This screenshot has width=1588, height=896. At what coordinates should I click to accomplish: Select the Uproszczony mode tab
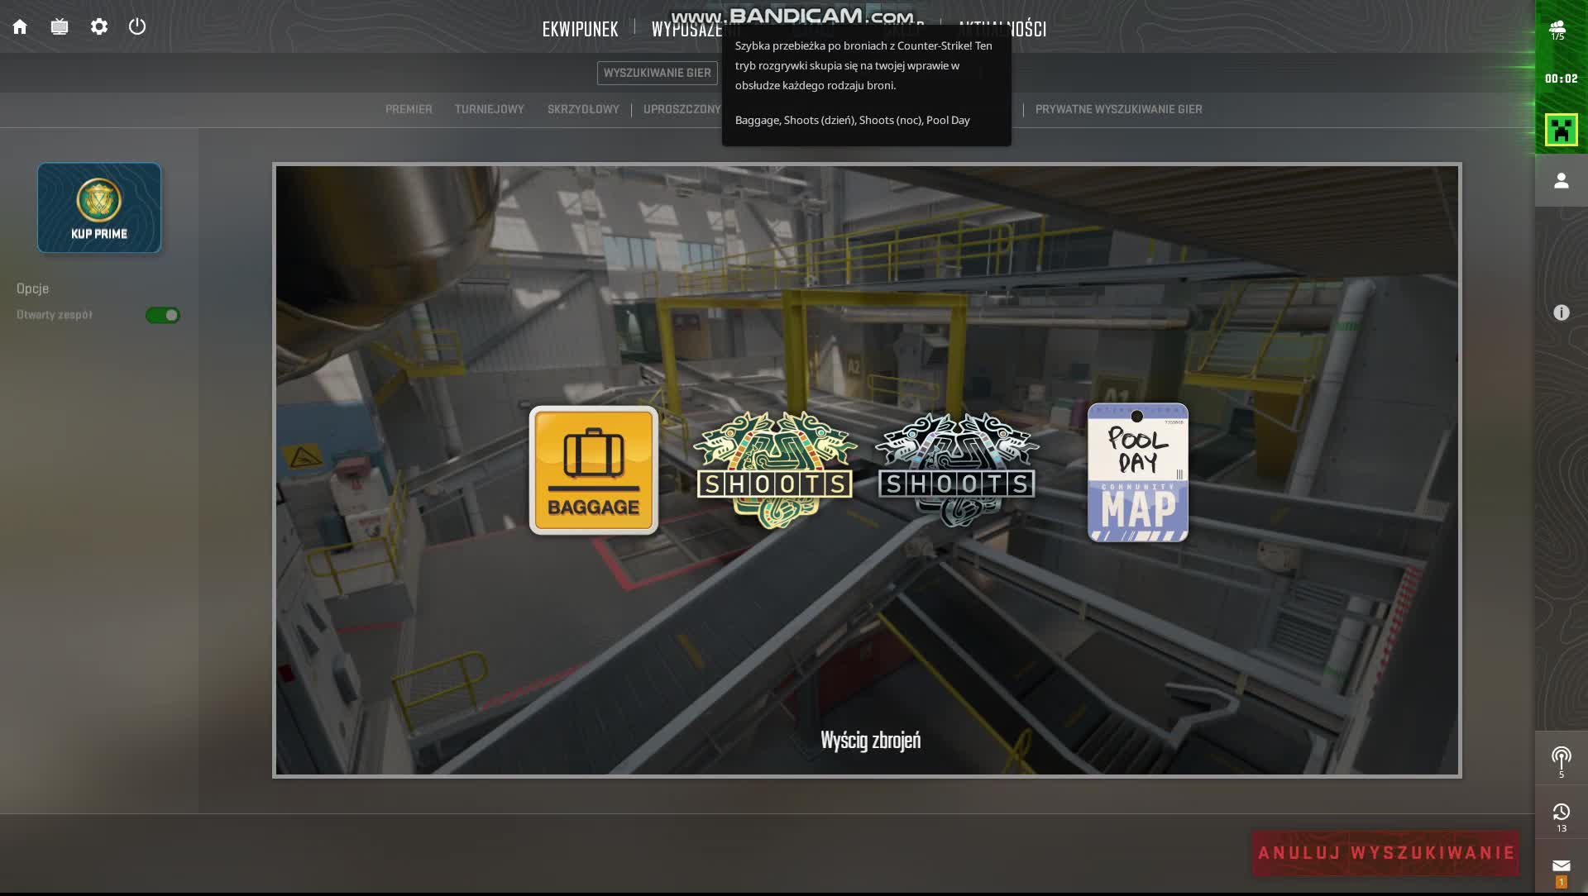tap(682, 109)
